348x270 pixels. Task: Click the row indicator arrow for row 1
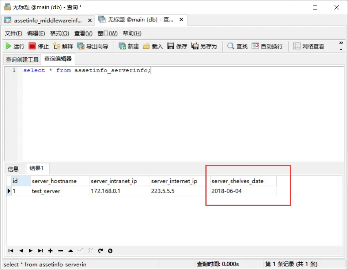[9, 191]
